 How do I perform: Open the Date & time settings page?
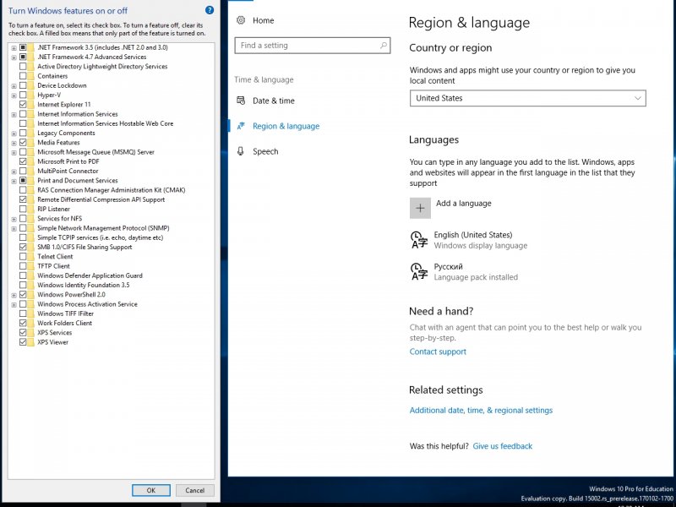(273, 101)
